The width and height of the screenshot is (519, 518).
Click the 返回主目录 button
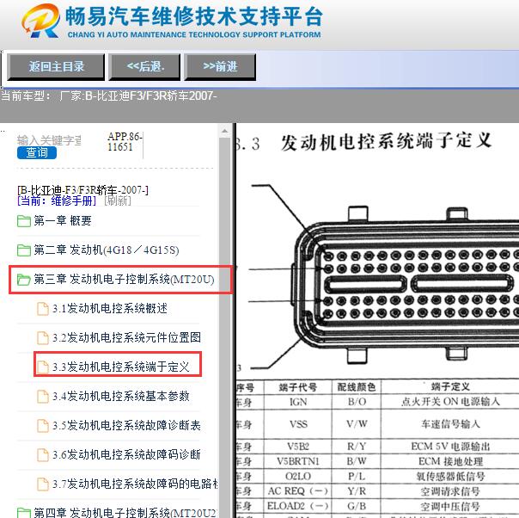(x=56, y=67)
